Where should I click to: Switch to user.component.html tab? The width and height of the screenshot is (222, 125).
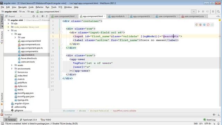click(x=64, y=16)
